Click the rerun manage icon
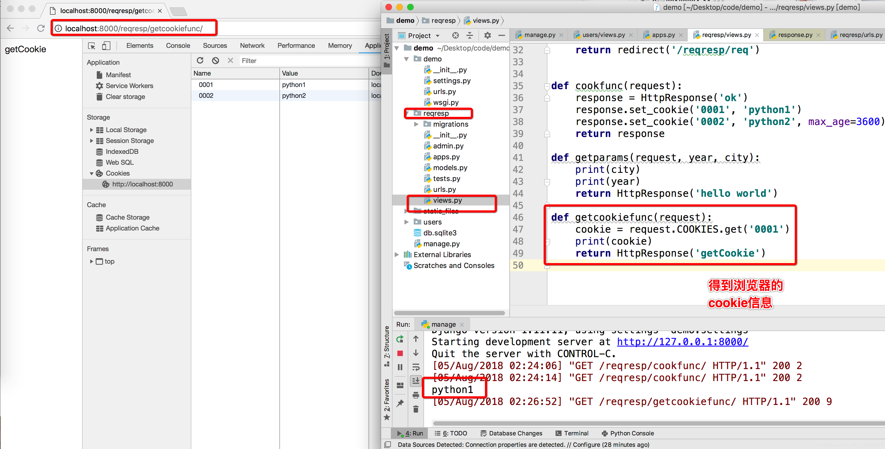This screenshot has height=449, width=885. 400,339
